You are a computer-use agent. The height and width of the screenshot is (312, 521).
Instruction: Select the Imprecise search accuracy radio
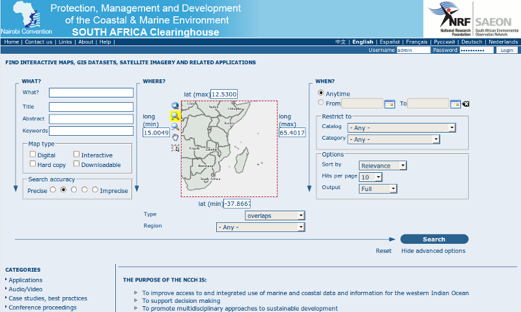[95, 190]
